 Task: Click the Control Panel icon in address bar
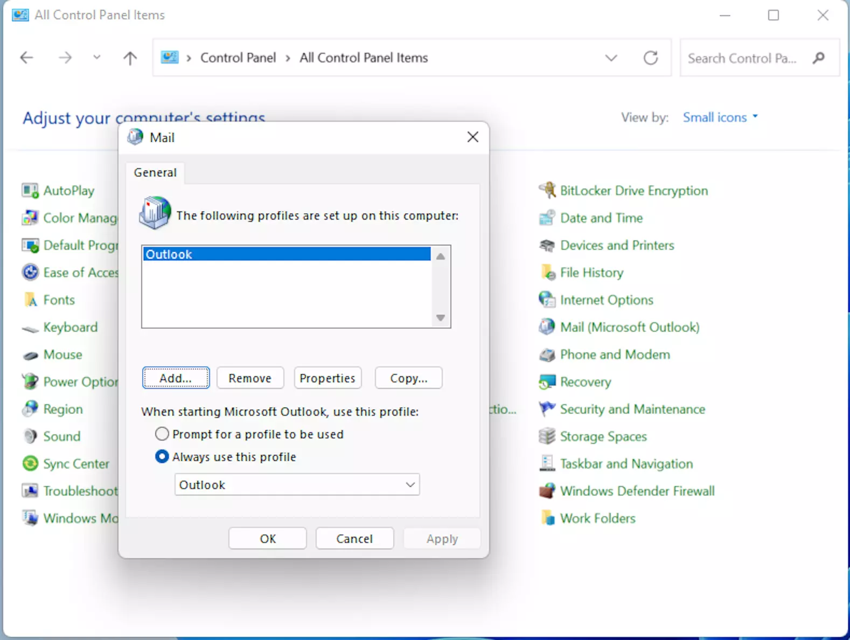170,57
